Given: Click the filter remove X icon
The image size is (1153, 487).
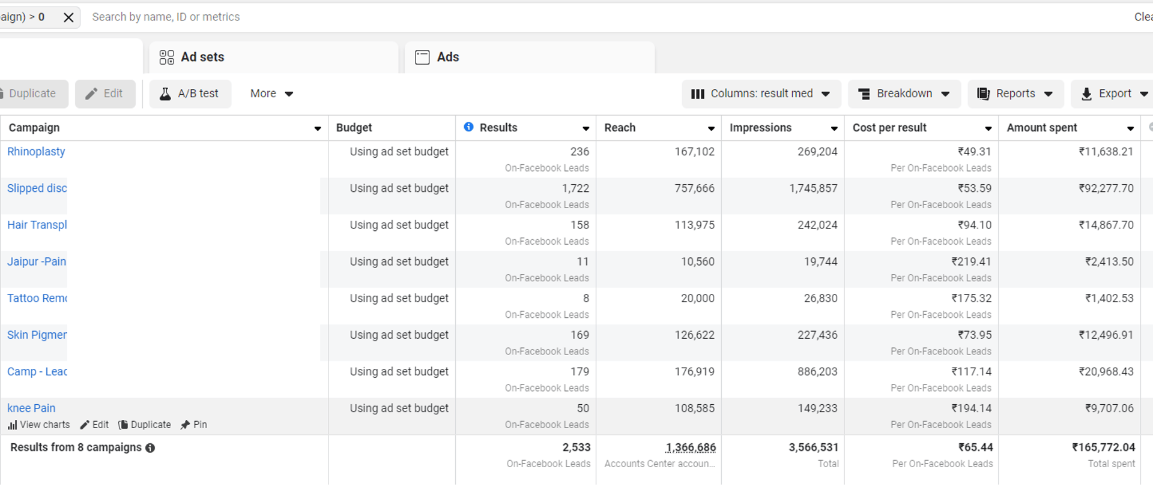Looking at the screenshot, I should tap(68, 17).
